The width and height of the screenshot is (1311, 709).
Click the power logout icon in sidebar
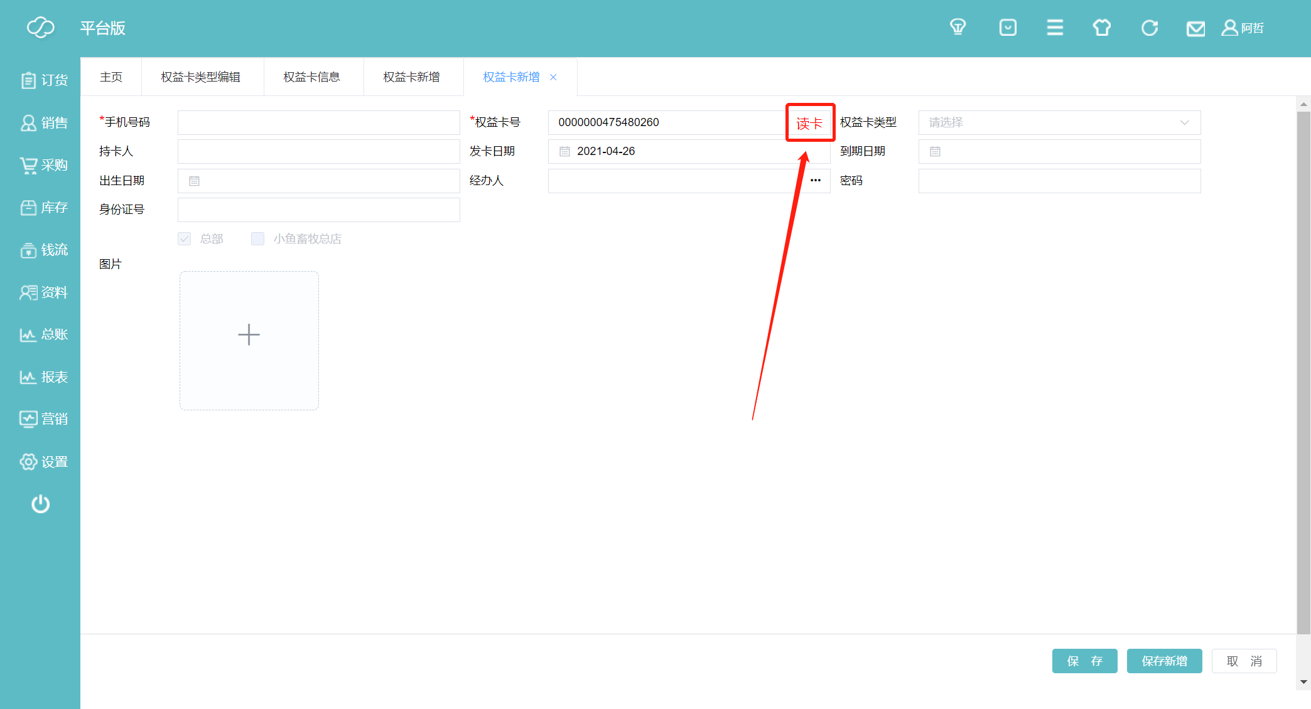pyautogui.click(x=41, y=504)
